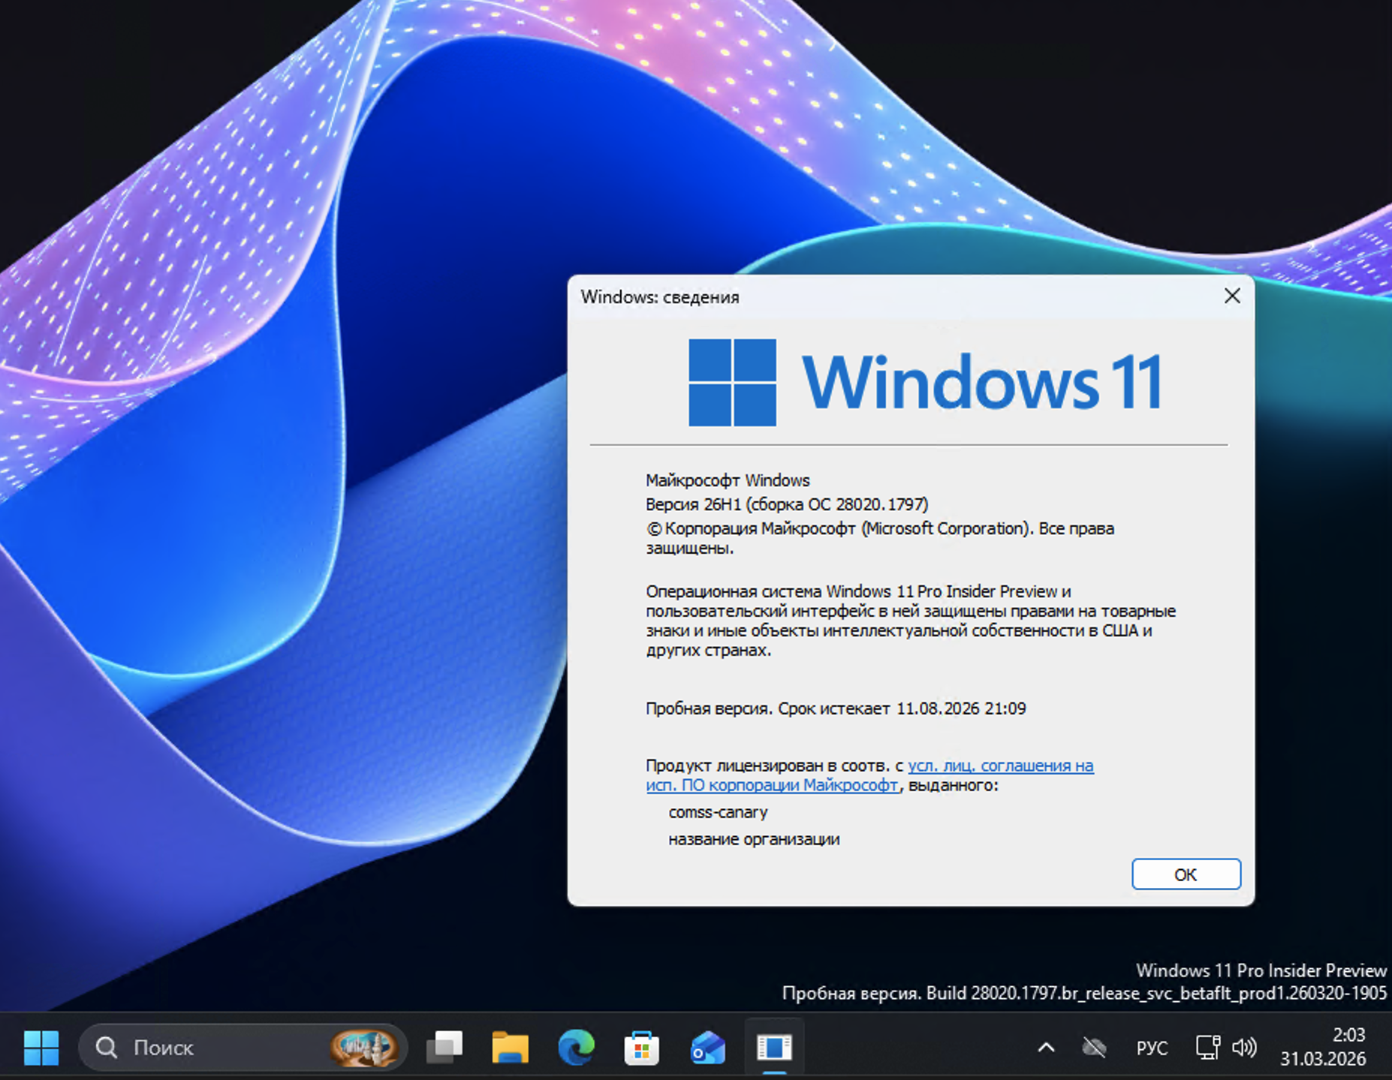Image resolution: width=1392 pixels, height=1080 pixels.
Task: Click the Версия 26H1 build text
Action: tap(787, 504)
